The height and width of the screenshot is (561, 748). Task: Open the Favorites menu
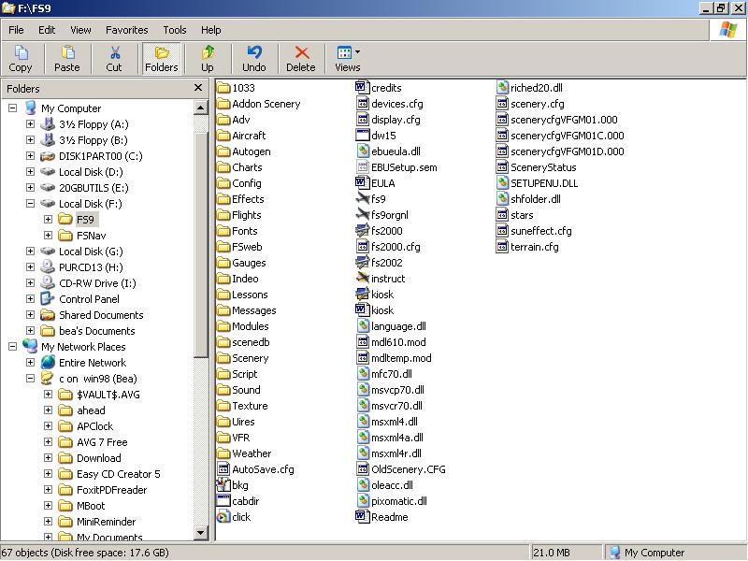126,30
